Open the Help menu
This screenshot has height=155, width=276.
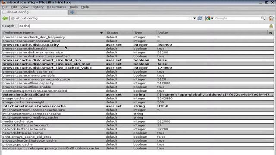[85, 7]
